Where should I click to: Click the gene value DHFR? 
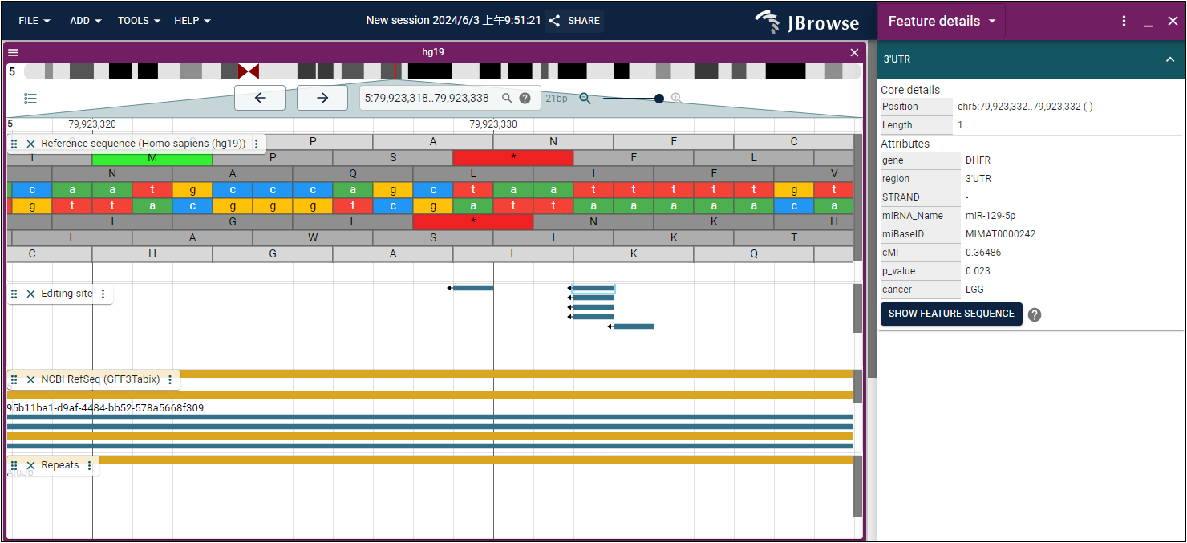coord(978,160)
